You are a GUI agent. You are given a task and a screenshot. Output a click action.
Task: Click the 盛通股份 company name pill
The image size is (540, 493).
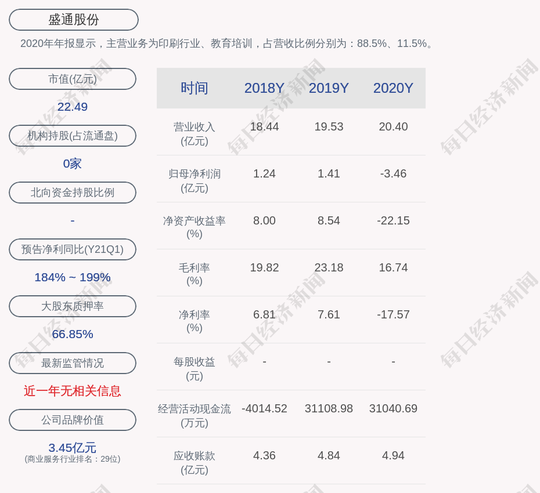tap(74, 20)
